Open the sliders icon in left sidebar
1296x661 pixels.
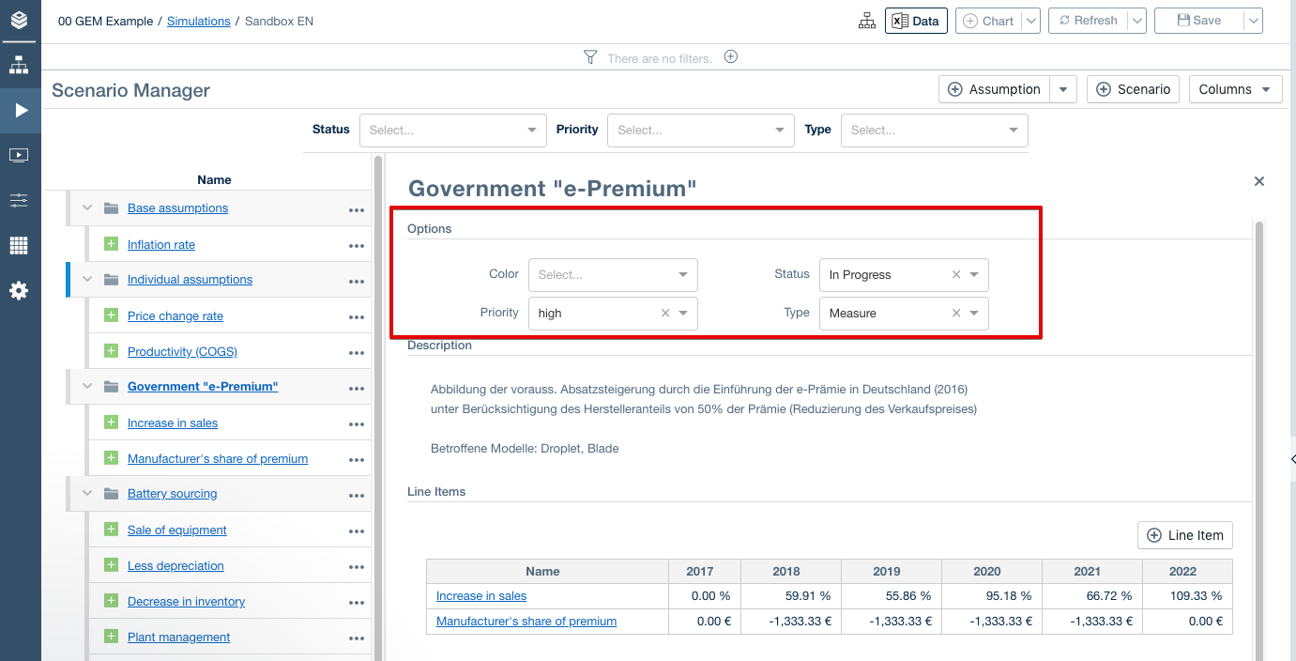tap(20, 200)
